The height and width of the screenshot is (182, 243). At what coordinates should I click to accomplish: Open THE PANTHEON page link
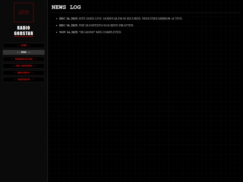[24, 66]
